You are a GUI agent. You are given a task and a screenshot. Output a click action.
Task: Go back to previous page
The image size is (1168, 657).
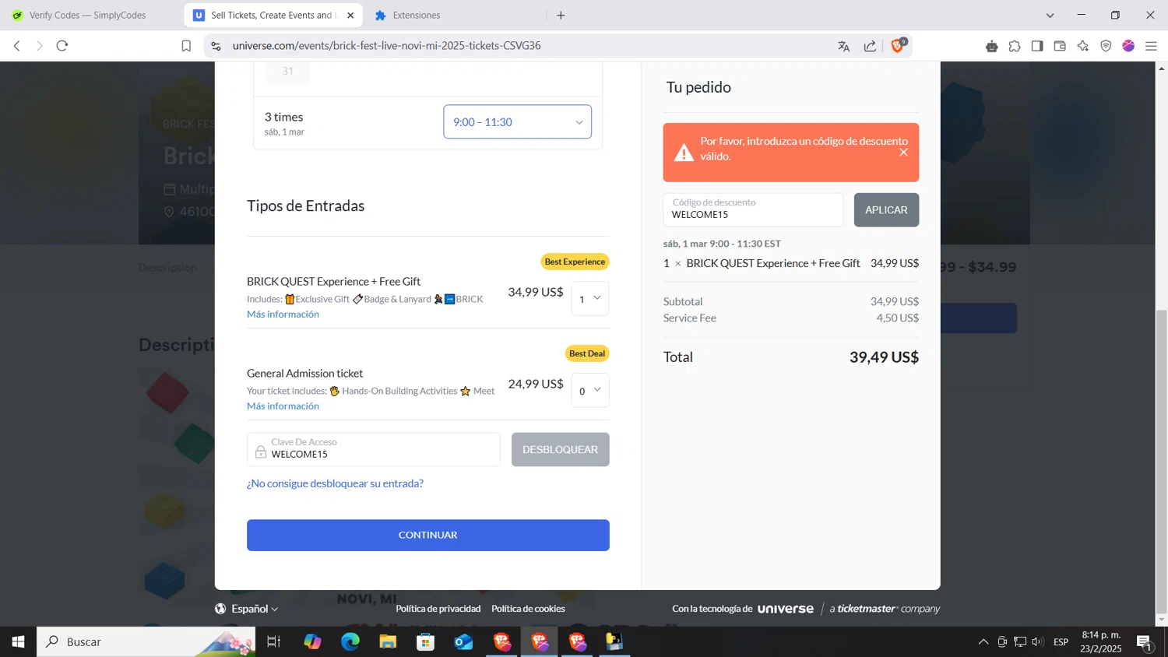tap(17, 46)
